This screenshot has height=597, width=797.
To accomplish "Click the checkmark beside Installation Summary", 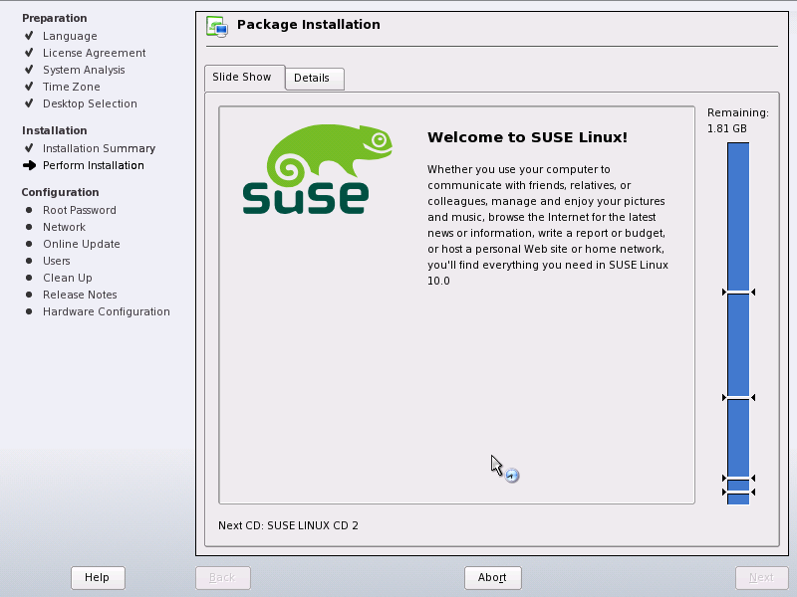I will 29,147.
